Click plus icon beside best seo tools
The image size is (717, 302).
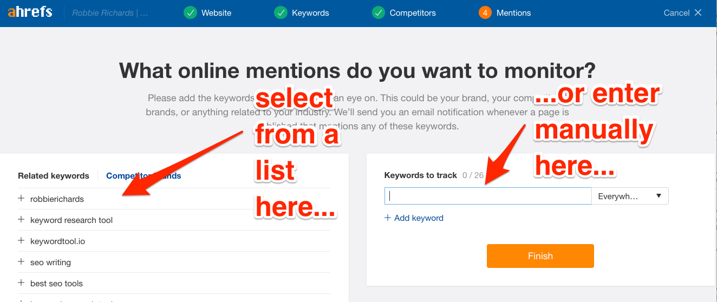21,283
